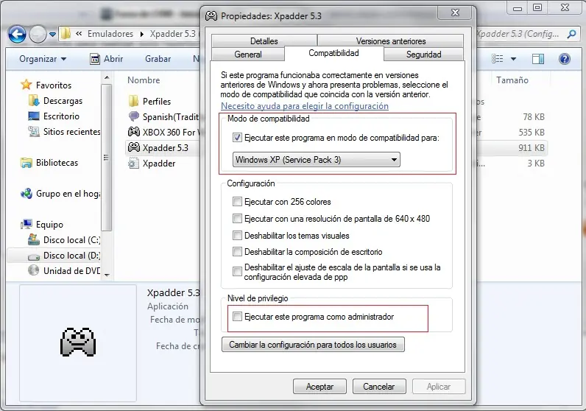Select the Compatibilidad tab
The width and height of the screenshot is (586, 411).
point(333,53)
